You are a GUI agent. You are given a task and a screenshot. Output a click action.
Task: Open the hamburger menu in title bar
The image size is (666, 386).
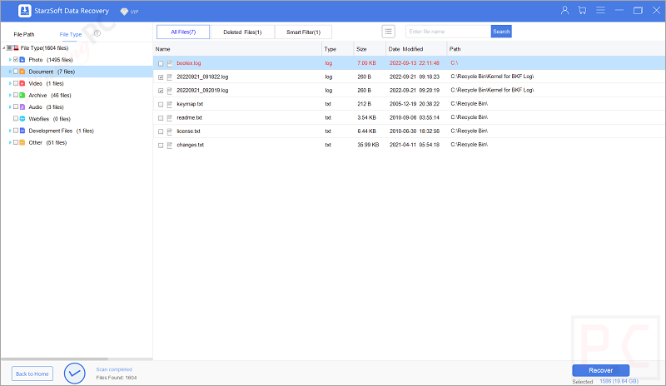tap(600, 10)
